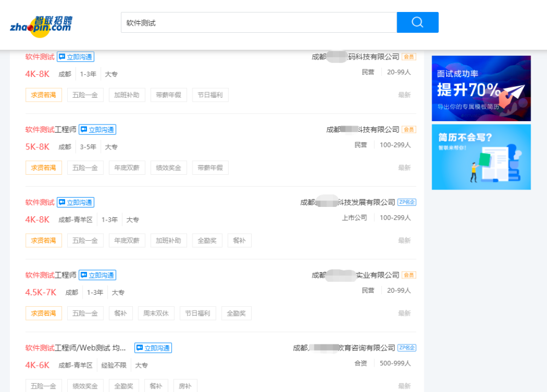Screen dimensions: 547x392
Task: Open the company ending in 科技发展有限公司
Action: coord(348,202)
